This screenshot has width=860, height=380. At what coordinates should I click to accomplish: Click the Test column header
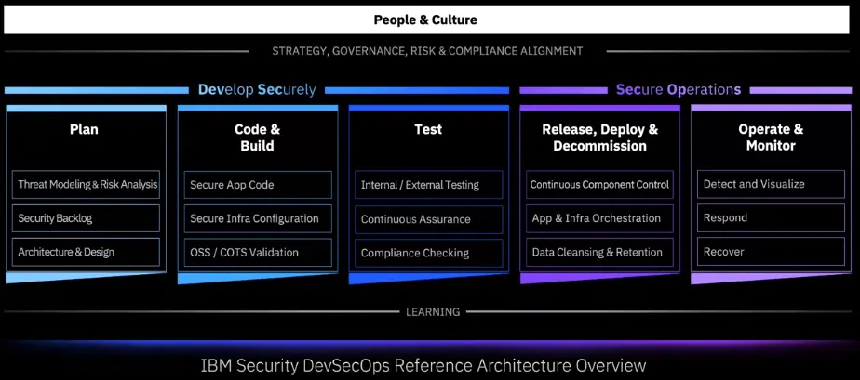click(x=428, y=129)
